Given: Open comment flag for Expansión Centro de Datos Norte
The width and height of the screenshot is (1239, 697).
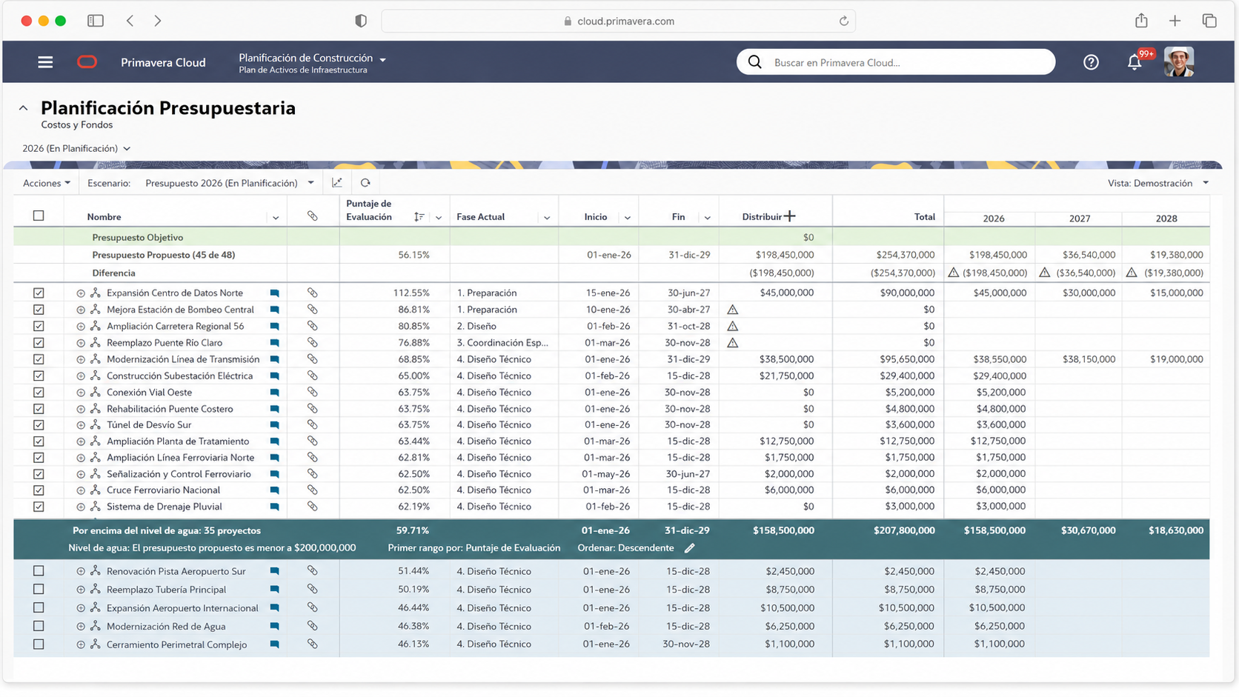Looking at the screenshot, I should point(274,293).
